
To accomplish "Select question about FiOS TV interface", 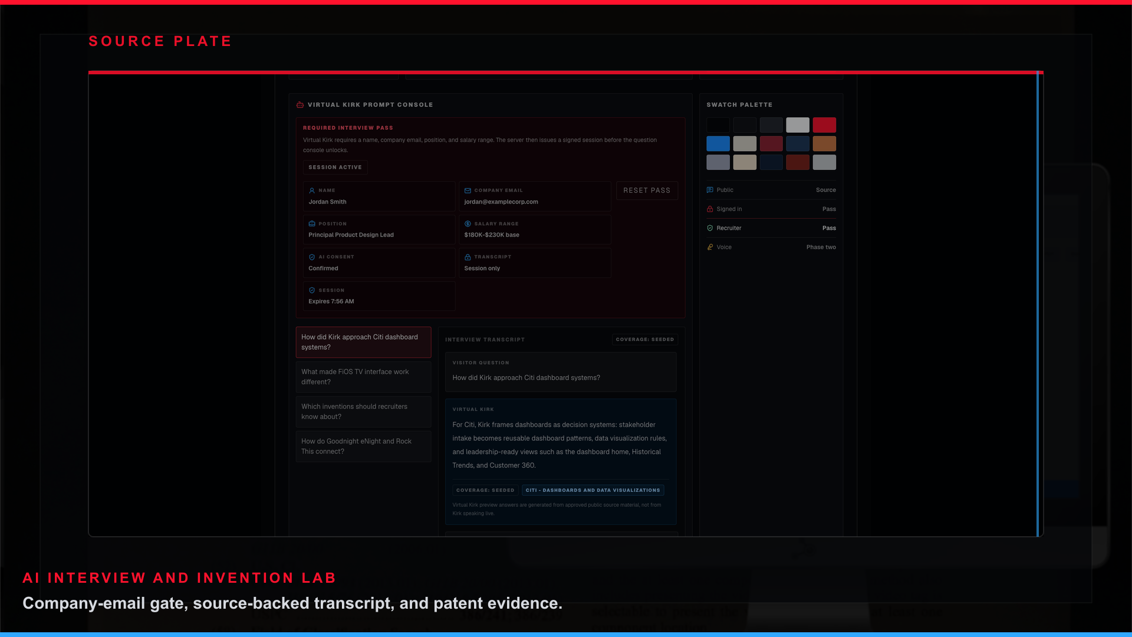I will coord(363,377).
